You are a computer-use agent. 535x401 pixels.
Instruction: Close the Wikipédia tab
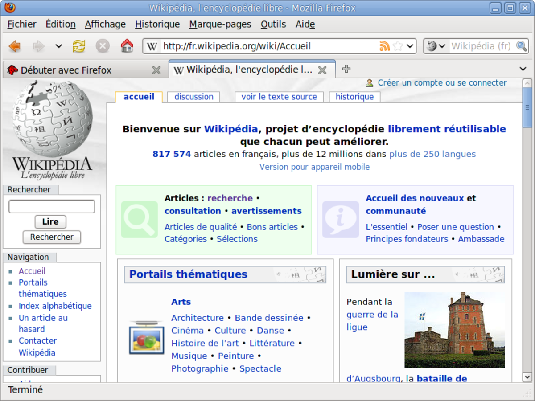322,70
